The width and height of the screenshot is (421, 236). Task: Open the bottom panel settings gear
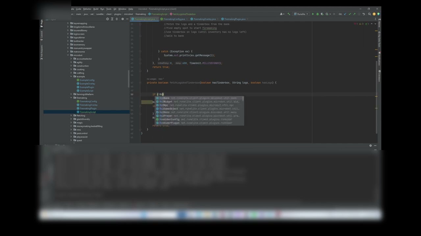coord(370,146)
